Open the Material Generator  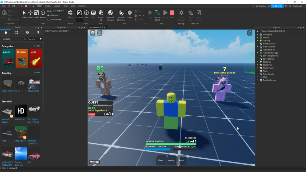click(x=121, y=15)
